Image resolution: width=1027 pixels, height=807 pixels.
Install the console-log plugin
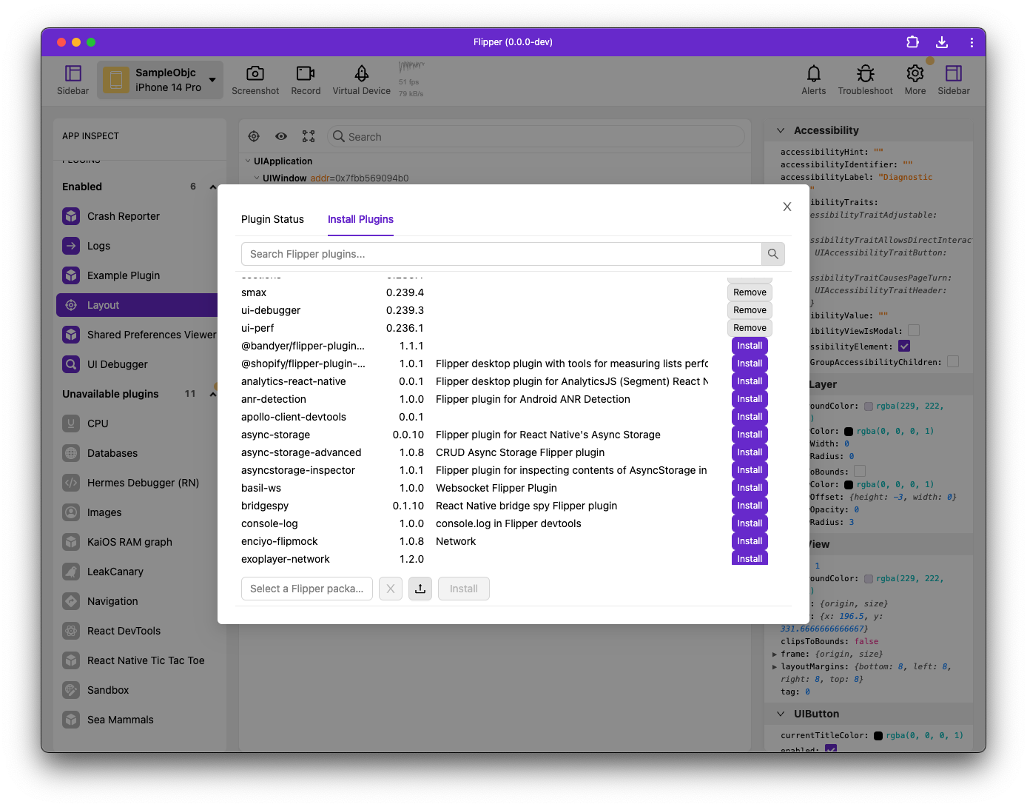tap(750, 523)
